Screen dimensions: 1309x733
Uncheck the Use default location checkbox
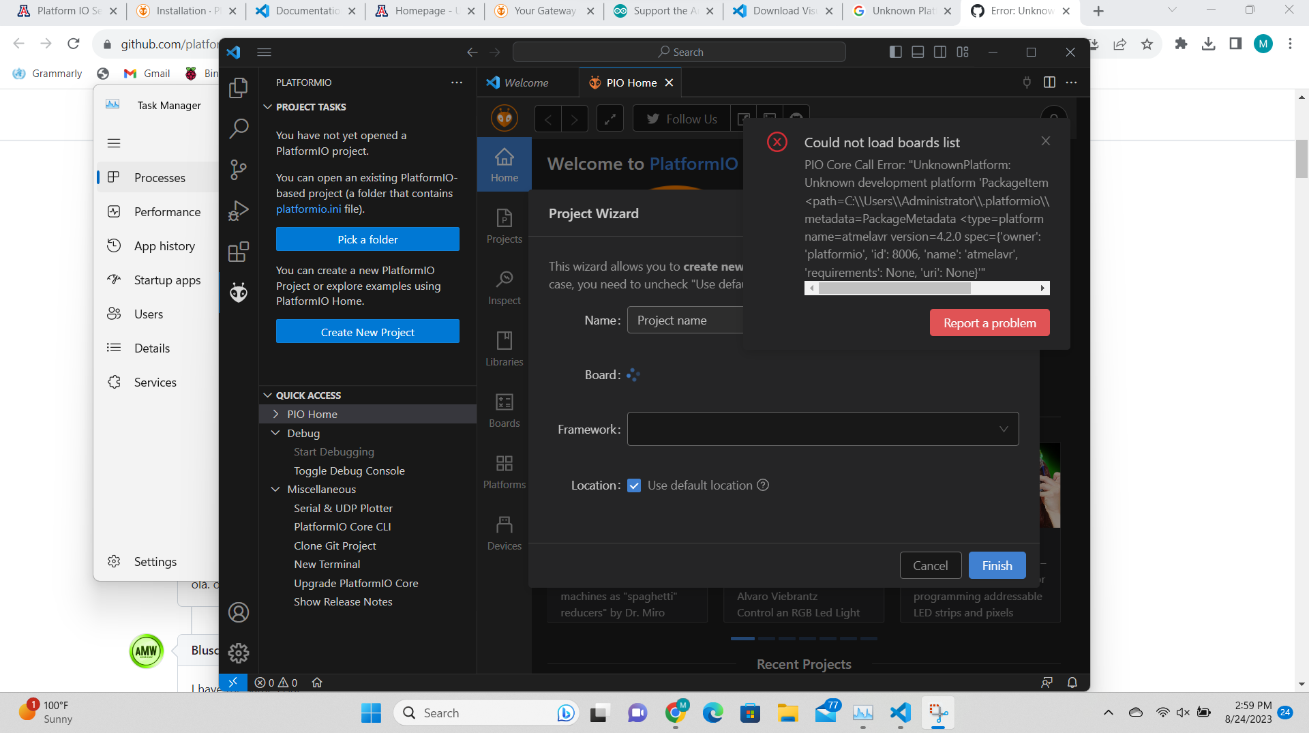click(x=634, y=485)
